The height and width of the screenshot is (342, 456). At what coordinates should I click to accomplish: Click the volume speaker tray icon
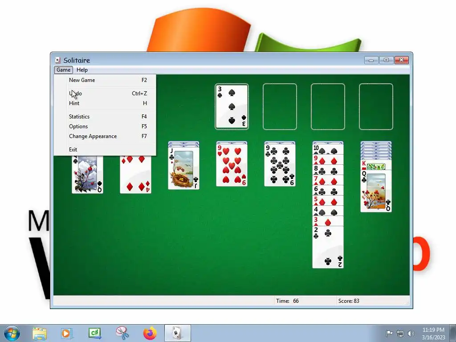point(411,333)
